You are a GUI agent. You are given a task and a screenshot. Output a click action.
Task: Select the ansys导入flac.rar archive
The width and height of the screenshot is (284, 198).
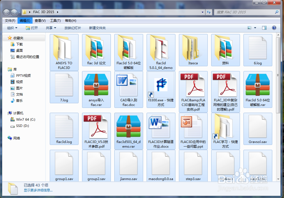[x=96, y=89]
